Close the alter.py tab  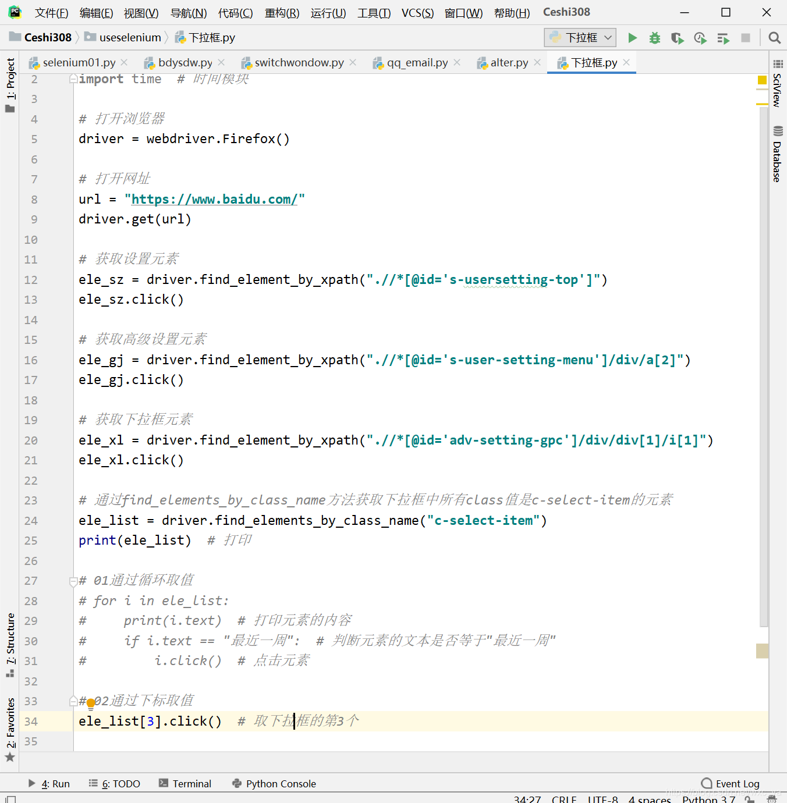[x=537, y=62]
